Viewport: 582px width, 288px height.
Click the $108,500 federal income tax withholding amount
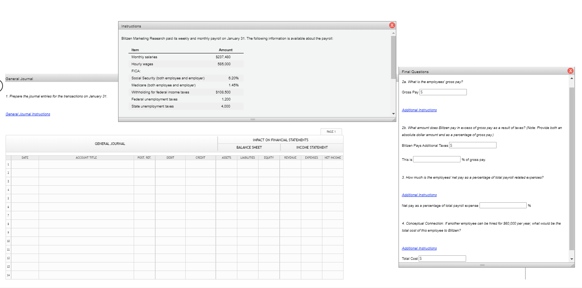pos(223,92)
